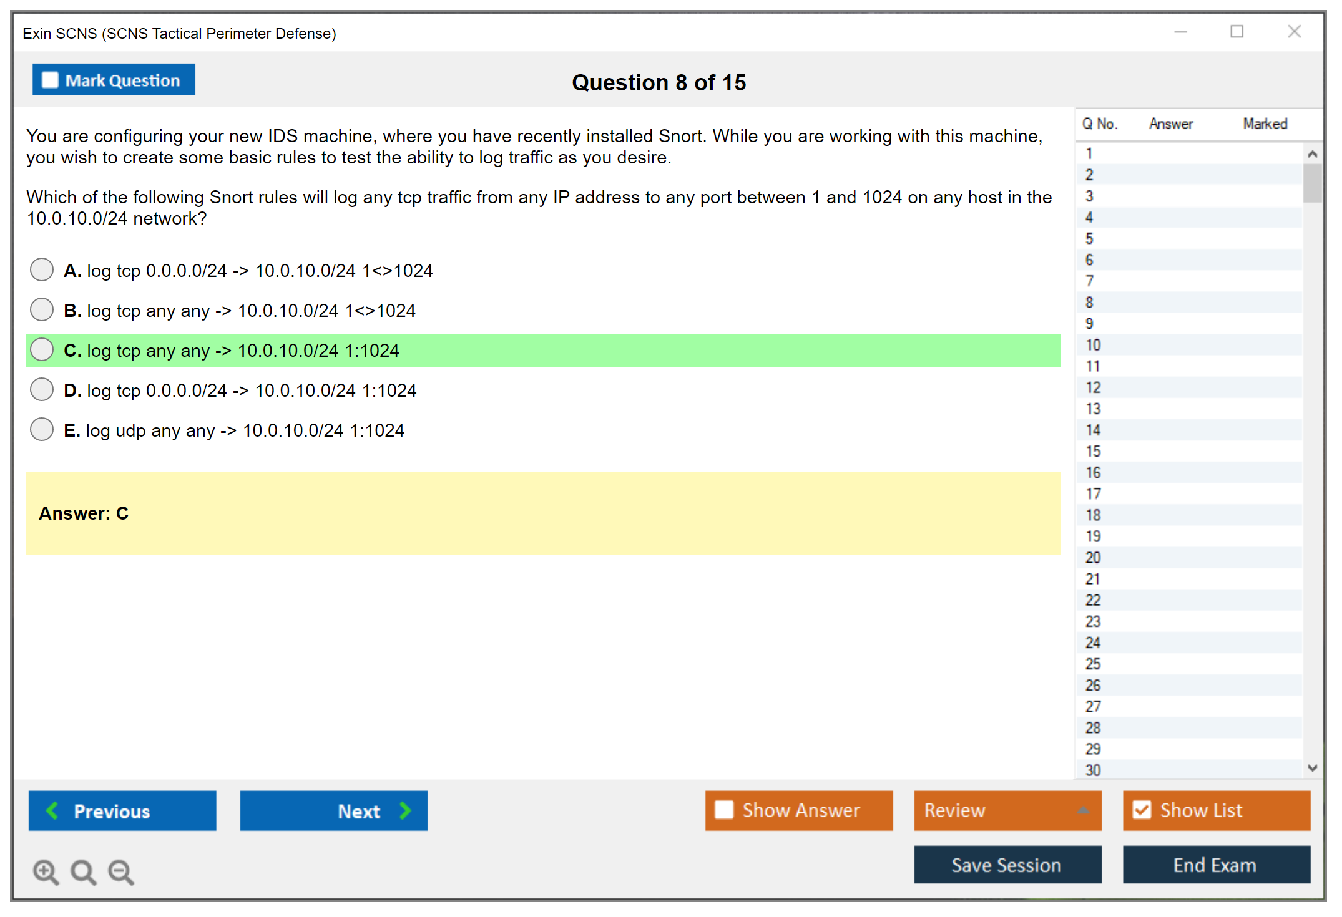Toggle the Mark Question checkbox
This screenshot has width=1342, height=917.
pos(50,80)
